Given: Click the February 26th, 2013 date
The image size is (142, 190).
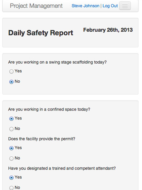Looking at the screenshot, I should point(108,30).
